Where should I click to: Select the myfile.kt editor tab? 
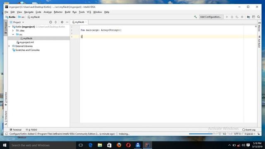tap(79, 22)
